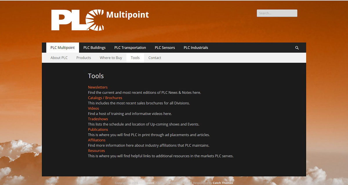Click the Multipoint site title in the header
The image size is (348, 185).
[128, 14]
